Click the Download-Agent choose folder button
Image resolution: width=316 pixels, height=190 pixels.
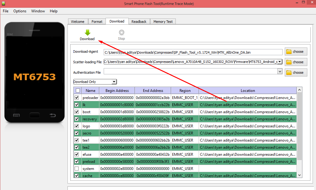coord(296,52)
